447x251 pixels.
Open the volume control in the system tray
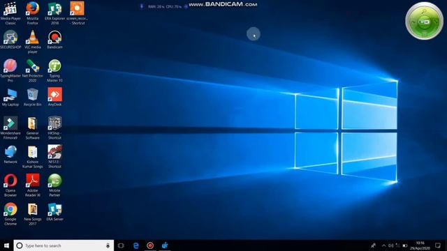(x=391, y=245)
